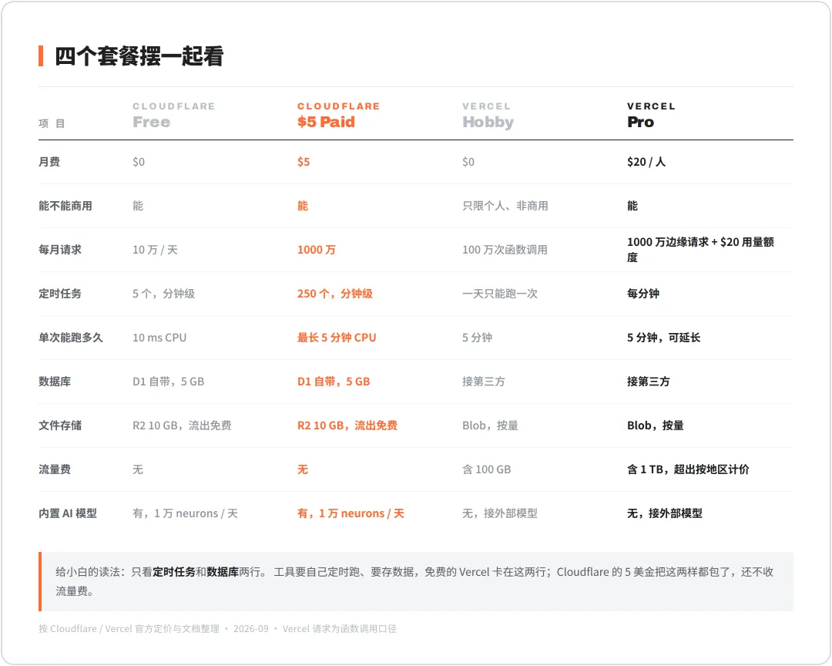Click the Vercel Pro 无，接外部模型 cell

[x=664, y=513]
